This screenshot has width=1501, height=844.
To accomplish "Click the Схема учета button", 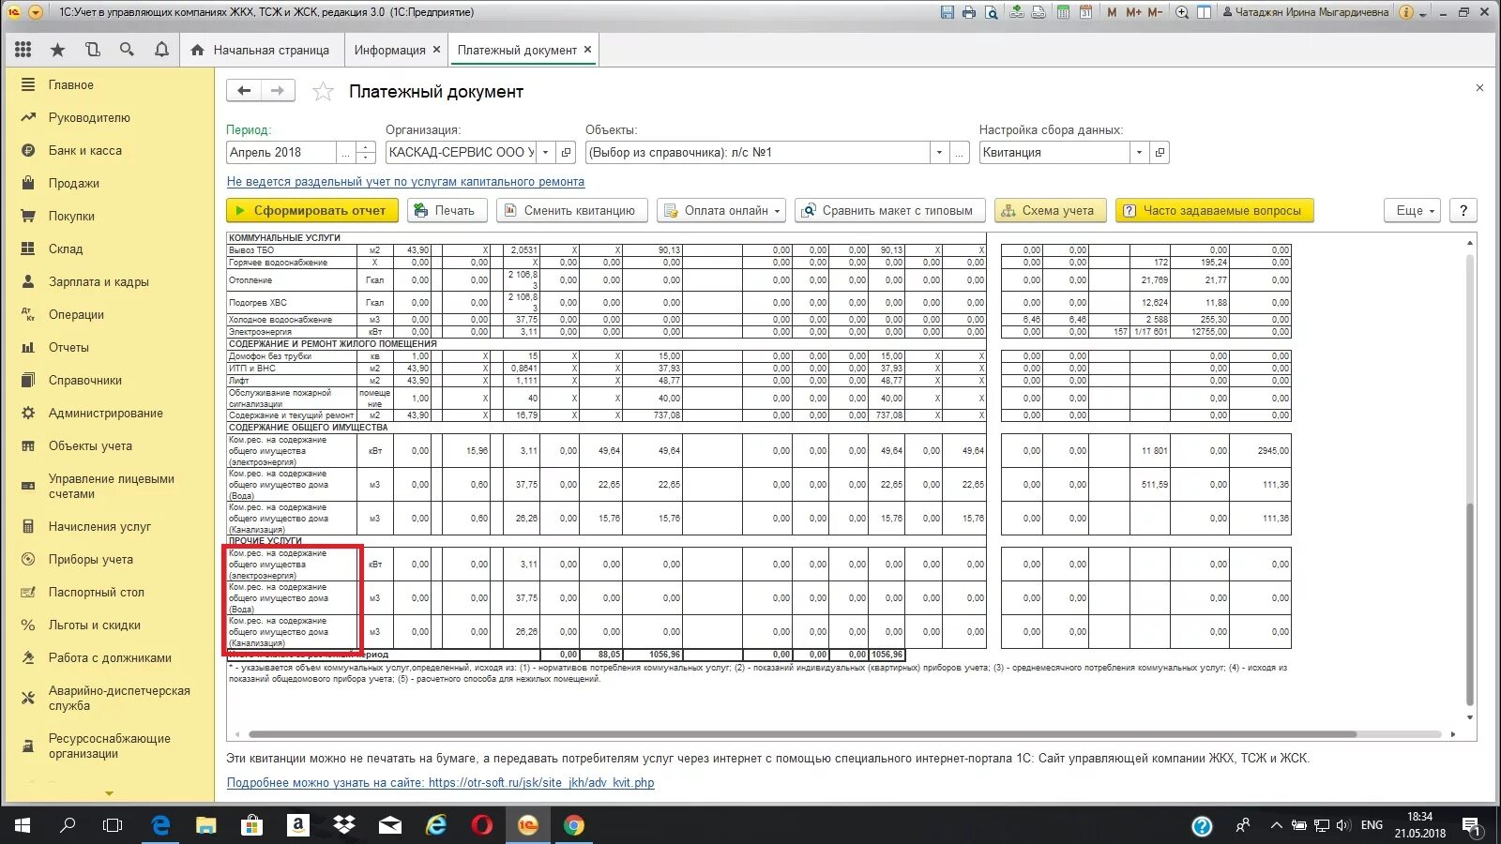I will pyautogui.click(x=1050, y=210).
